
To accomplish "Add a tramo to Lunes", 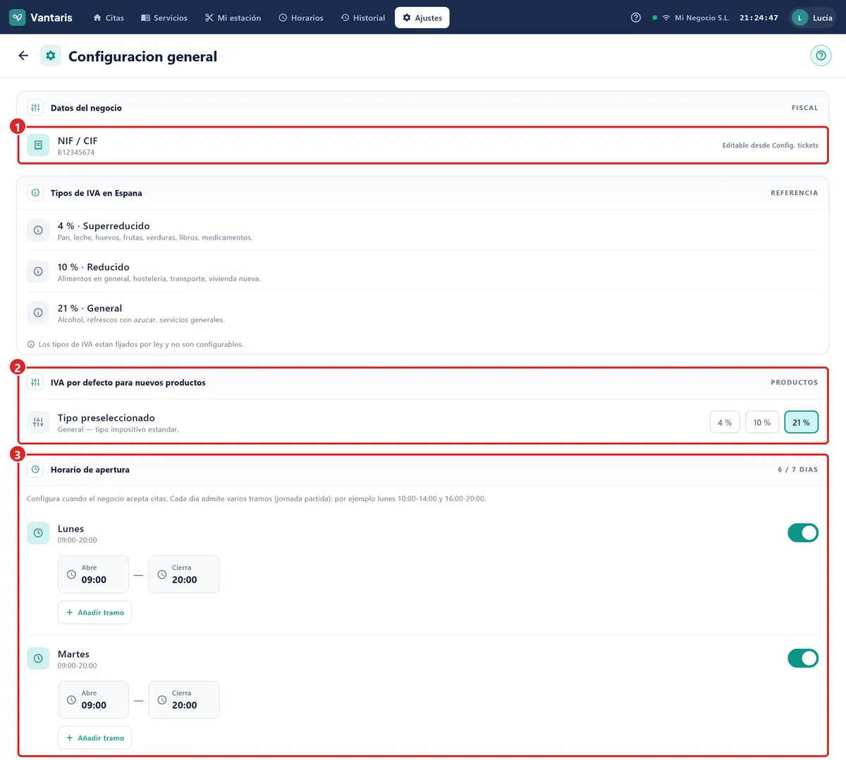I will [x=94, y=613].
